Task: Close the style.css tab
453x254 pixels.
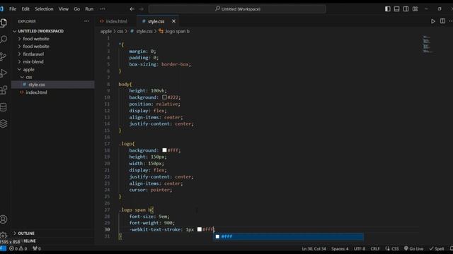Action: pyautogui.click(x=173, y=21)
